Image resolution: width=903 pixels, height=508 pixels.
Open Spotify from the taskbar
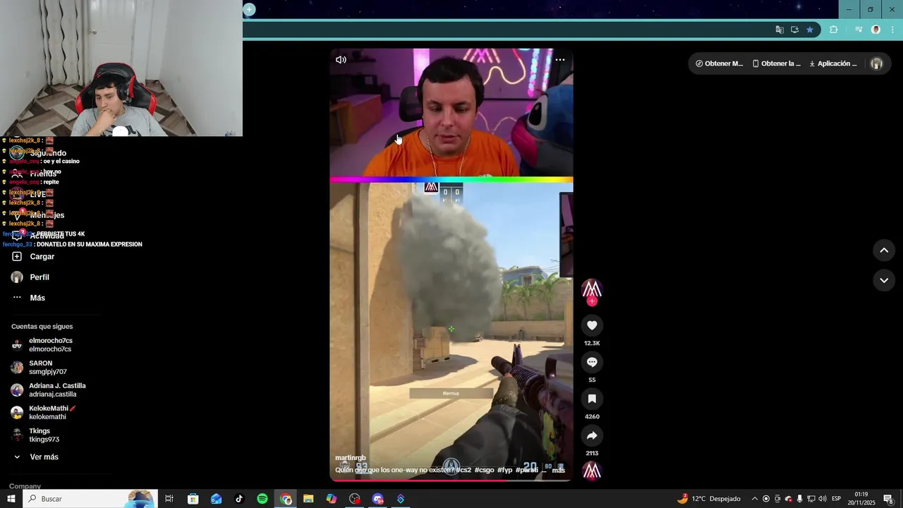click(262, 499)
